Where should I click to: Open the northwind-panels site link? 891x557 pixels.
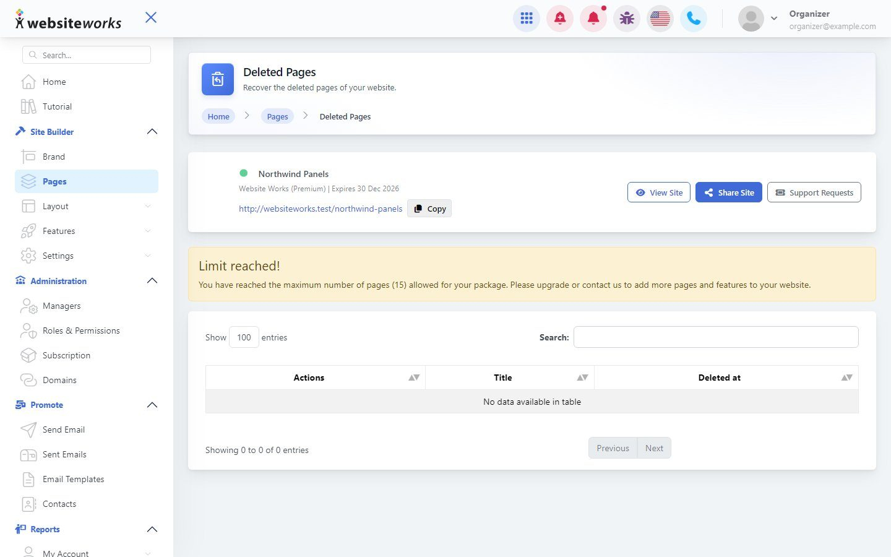click(x=321, y=209)
